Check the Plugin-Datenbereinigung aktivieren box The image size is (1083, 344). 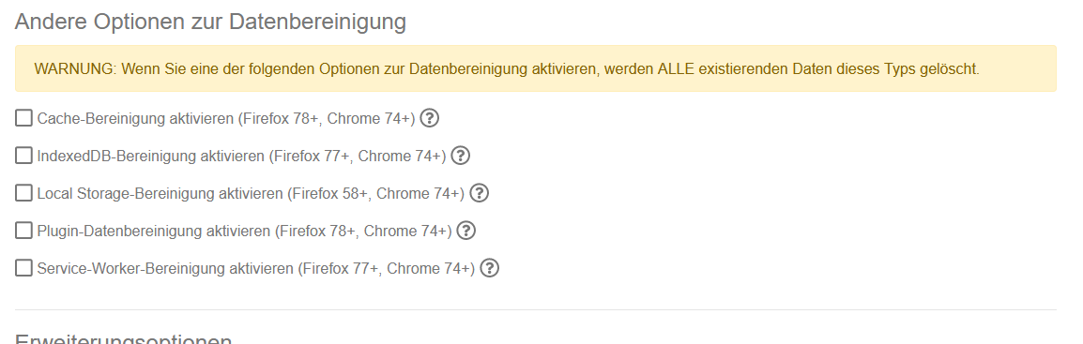(23, 231)
